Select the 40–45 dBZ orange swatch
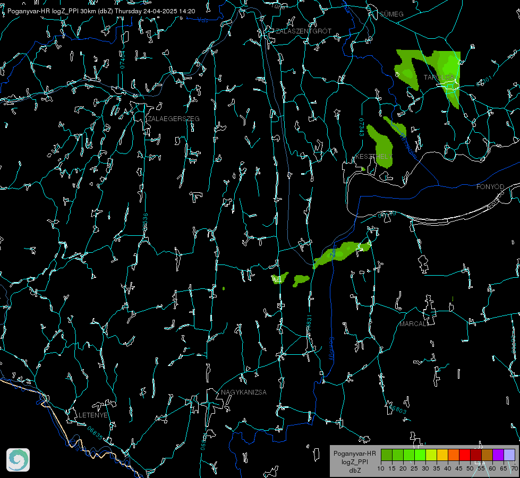The width and height of the screenshot is (520, 478). 454,455
